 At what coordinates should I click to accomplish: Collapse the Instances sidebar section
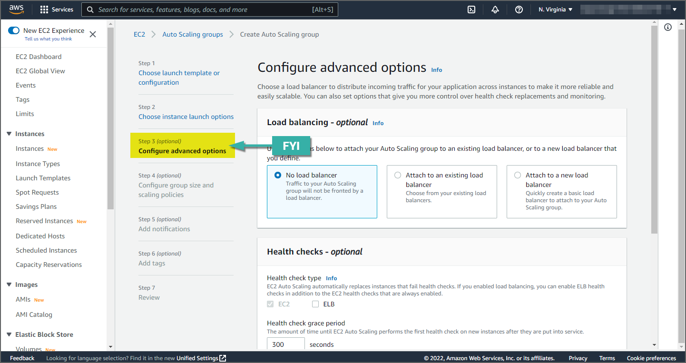[9, 134]
